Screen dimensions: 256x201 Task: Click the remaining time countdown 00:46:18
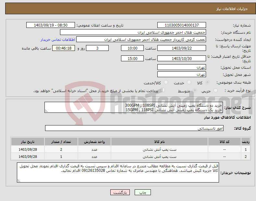(x=64, y=48)
